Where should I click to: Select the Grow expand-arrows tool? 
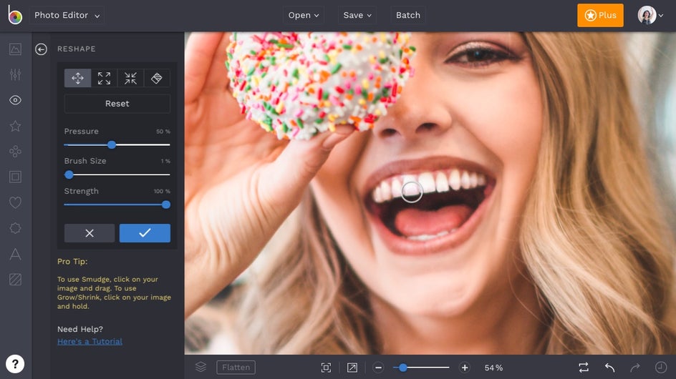pos(104,78)
